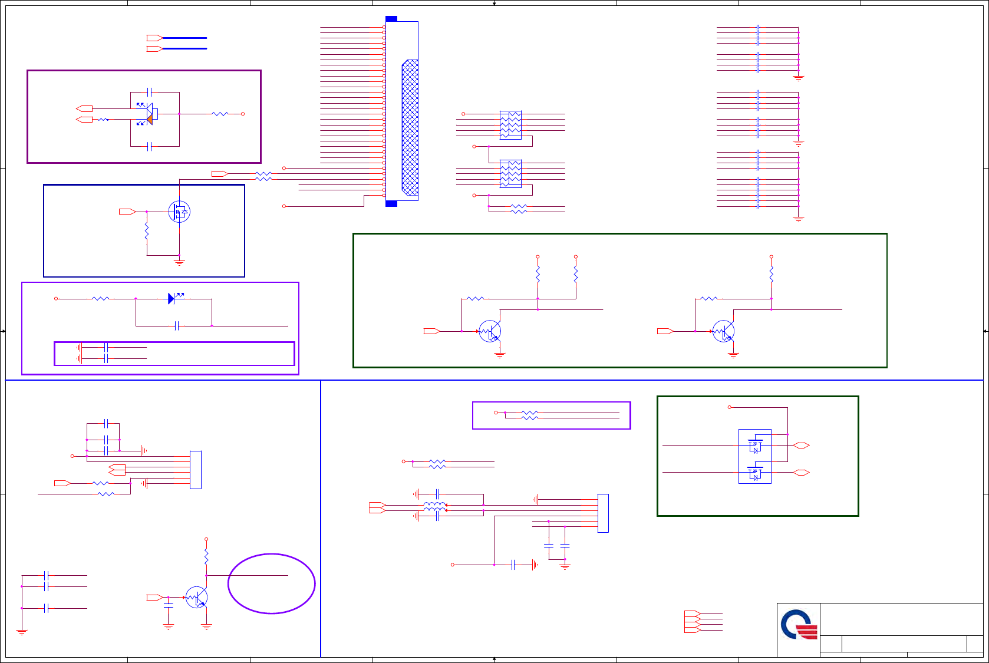
Task: Select the orange-and-blue photodiode symbol
Action: pos(149,114)
